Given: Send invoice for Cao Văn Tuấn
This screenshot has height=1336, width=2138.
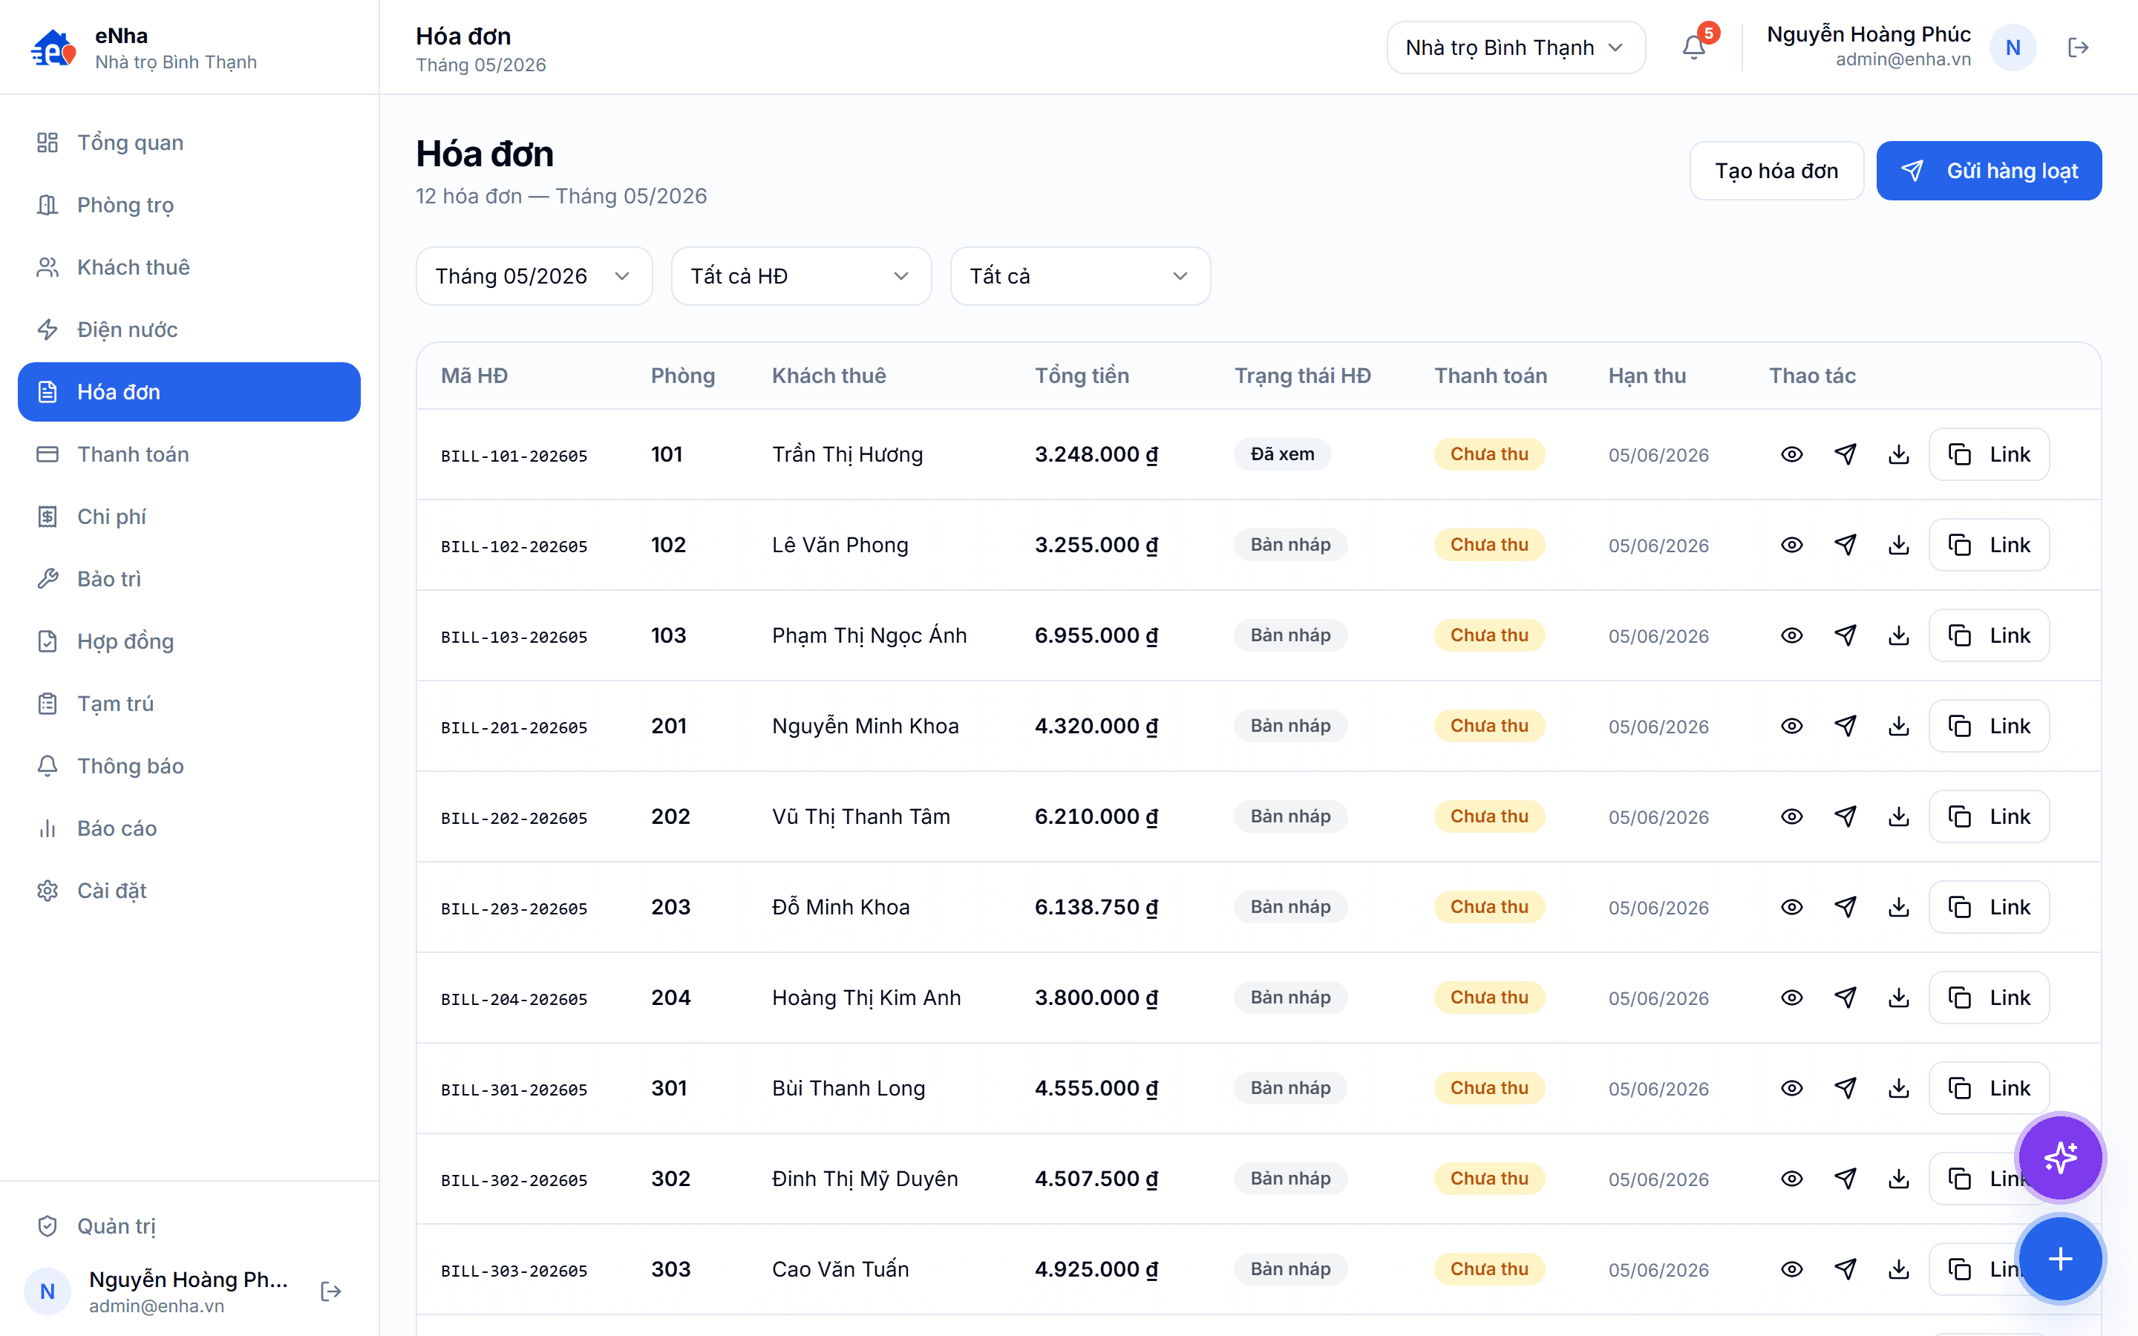Looking at the screenshot, I should [x=1846, y=1270].
